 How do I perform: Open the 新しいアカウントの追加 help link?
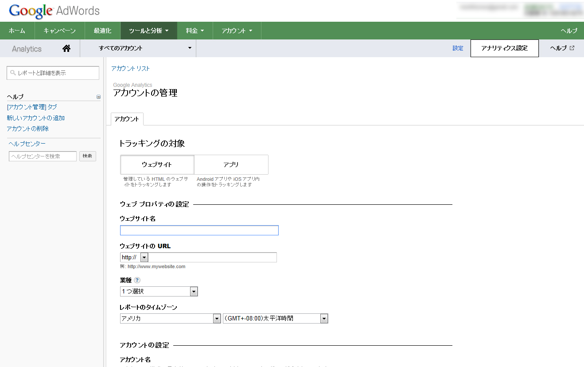click(x=36, y=118)
